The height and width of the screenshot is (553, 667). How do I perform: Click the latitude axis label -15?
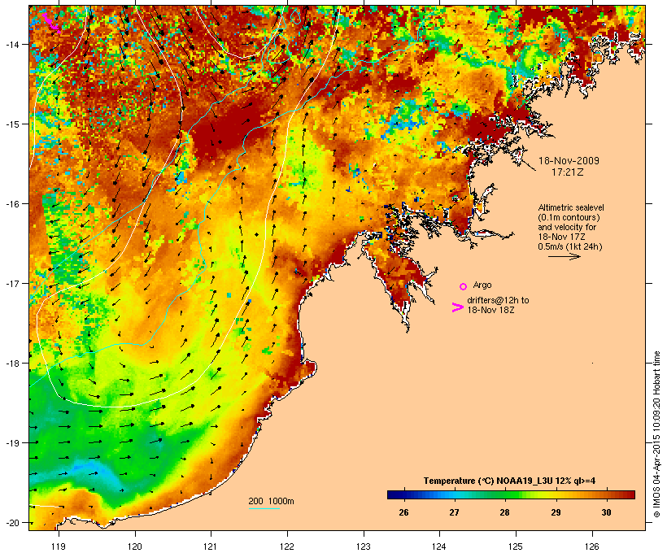[x=13, y=124]
